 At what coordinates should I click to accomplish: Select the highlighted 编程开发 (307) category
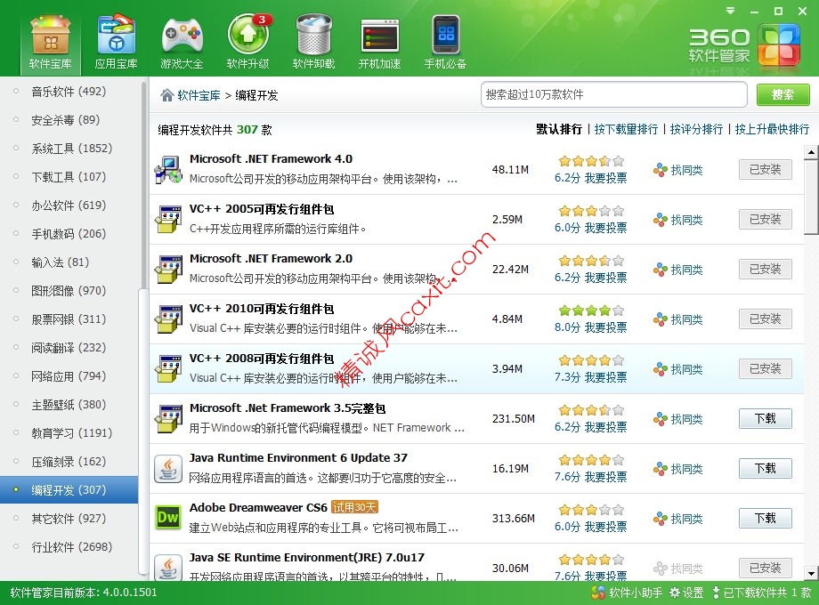coord(69,490)
